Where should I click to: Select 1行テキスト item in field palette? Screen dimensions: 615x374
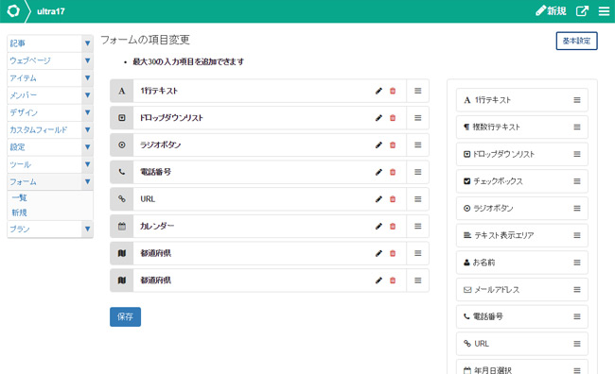click(522, 100)
